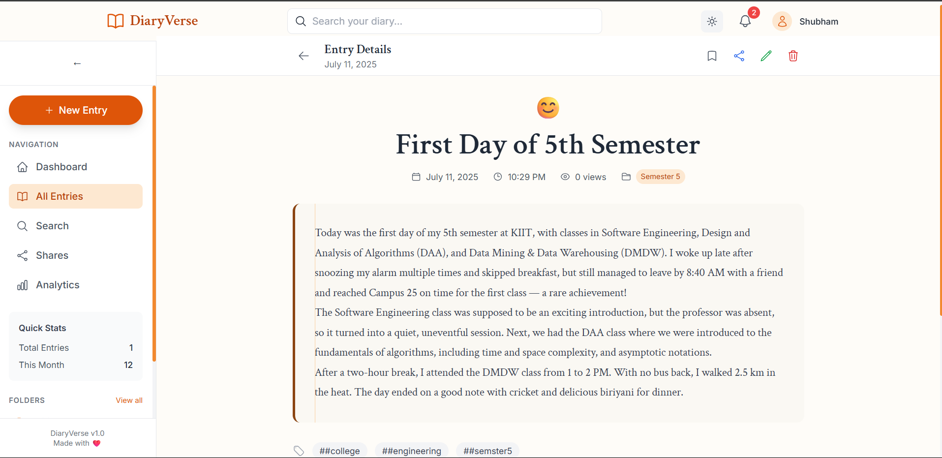Edit entry with the green pencil icon

(x=766, y=56)
